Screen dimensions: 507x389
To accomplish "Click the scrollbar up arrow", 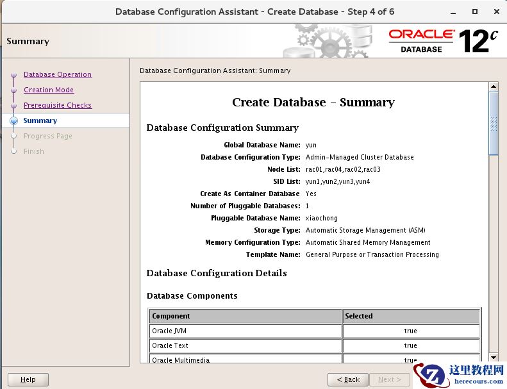I will (494, 87).
